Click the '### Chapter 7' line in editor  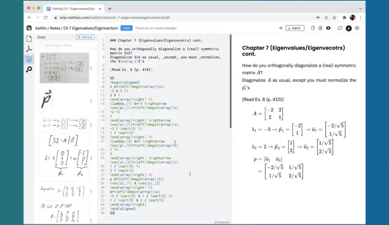click(156, 40)
